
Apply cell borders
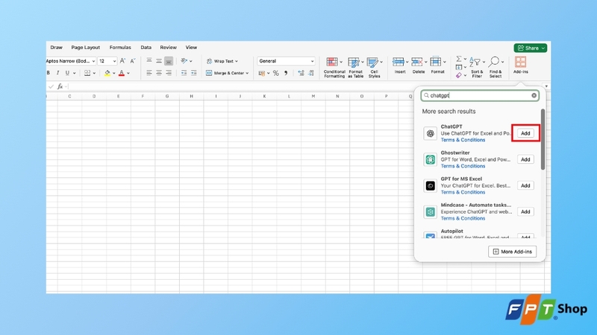pos(87,73)
